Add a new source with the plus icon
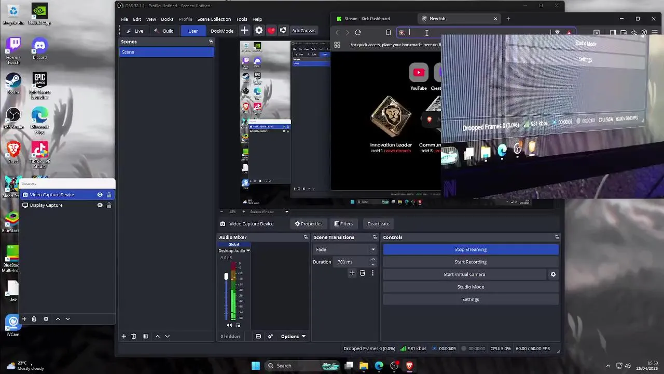Screen dimensions: 664x374 click(x=24, y=319)
